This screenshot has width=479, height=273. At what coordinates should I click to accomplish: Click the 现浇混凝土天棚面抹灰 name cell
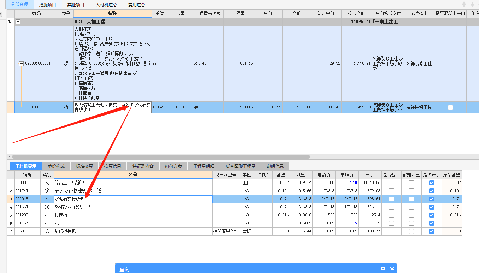tap(112, 107)
